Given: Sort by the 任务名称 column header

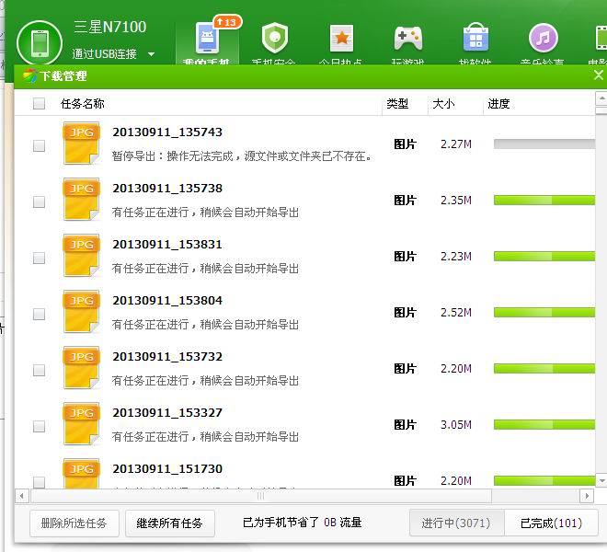Looking at the screenshot, I should [x=83, y=103].
